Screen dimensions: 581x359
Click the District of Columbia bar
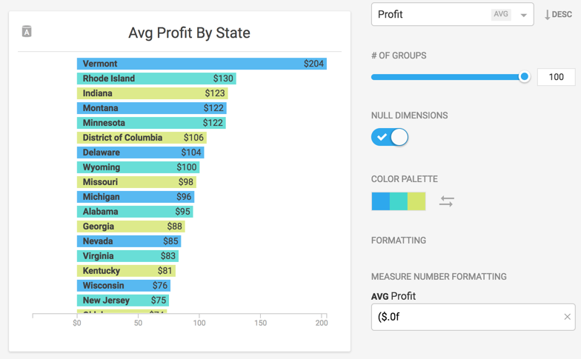[142, 138]
